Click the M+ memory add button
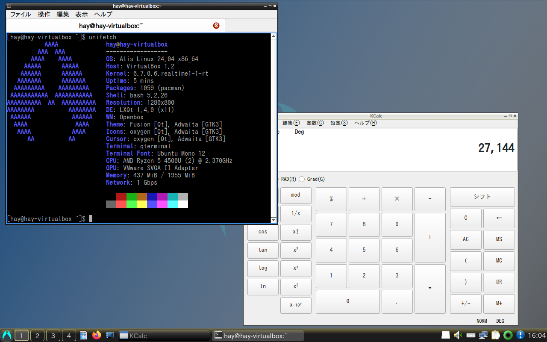 pos(499,304)
